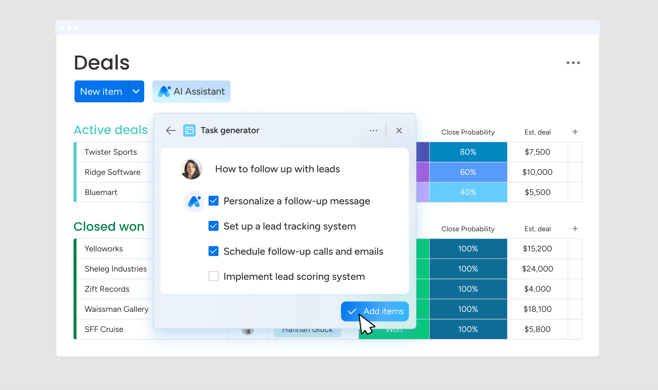Go back with the Task generator arrow
This screenshot has width=658, height=390.
(x=171, y=130)
